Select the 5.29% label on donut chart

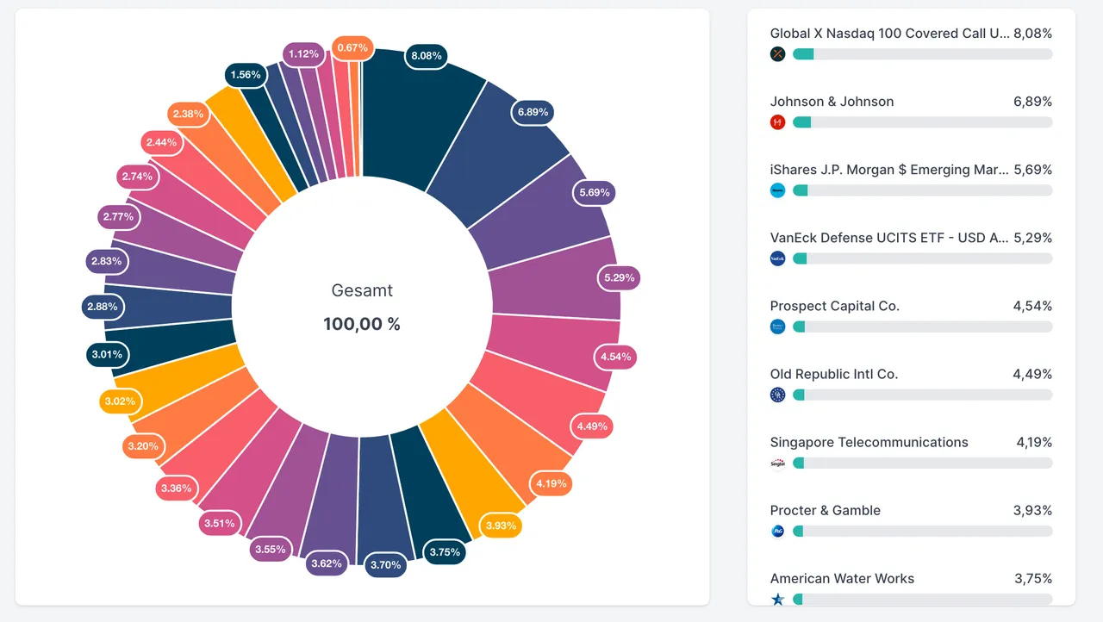point(619,278)
